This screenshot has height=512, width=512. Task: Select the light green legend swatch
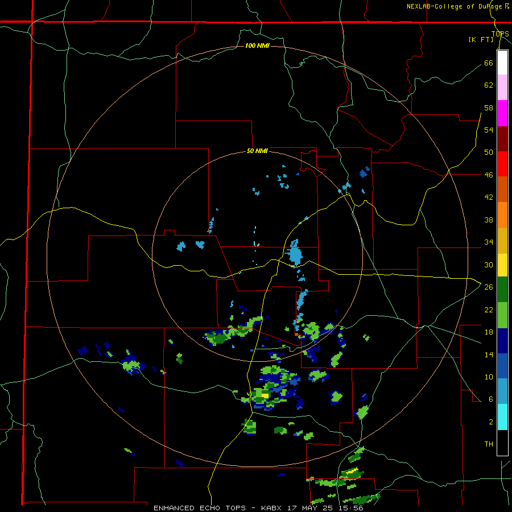pos(502,315)
